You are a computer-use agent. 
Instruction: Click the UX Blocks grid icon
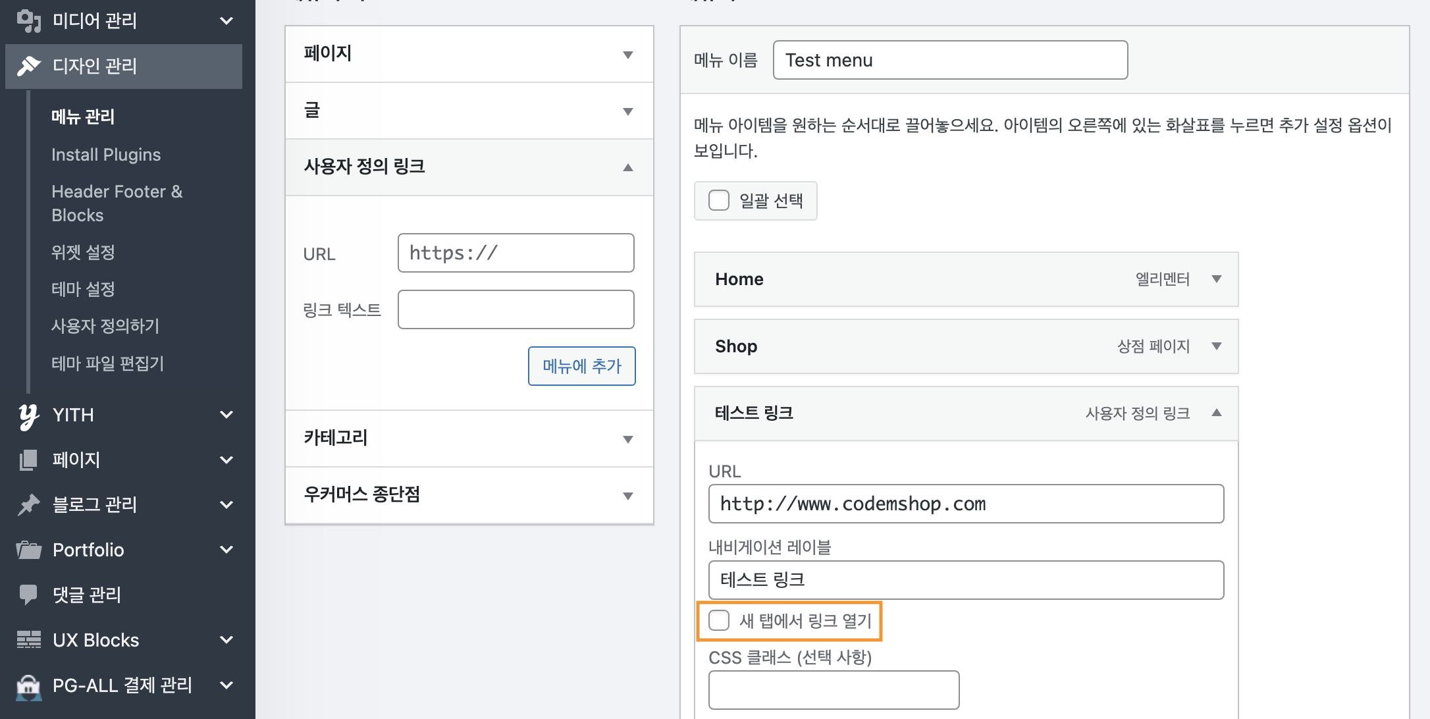coord(29,639)
